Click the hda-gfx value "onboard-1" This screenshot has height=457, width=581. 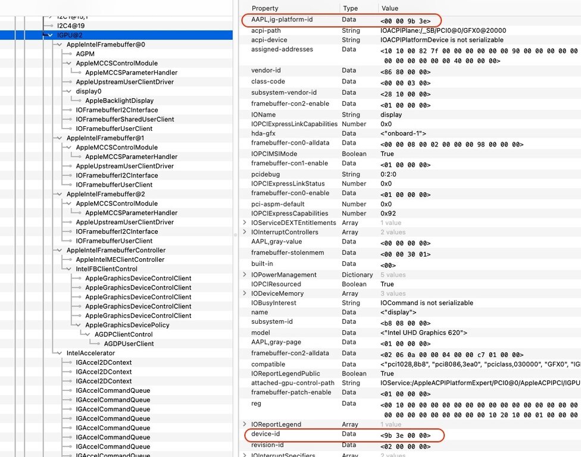[x=403, y=133]
